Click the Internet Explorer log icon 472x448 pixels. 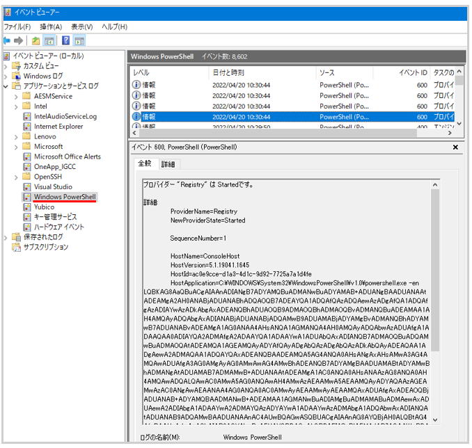(27, 127)
